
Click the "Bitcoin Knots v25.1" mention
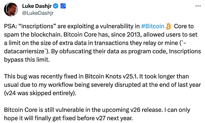111,77
